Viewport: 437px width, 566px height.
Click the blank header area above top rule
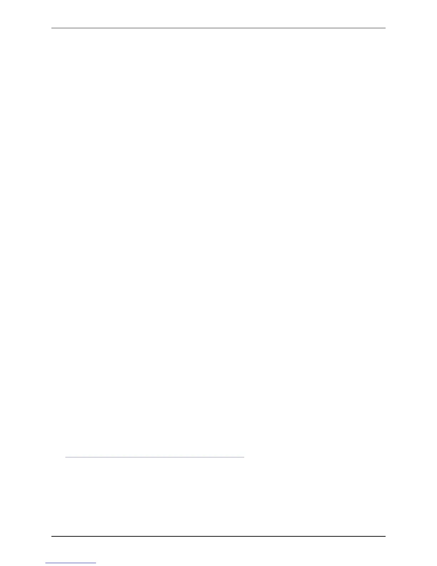coord(218,14)
